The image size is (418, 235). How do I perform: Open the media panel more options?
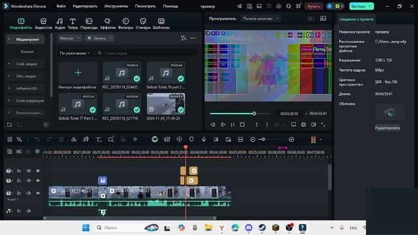[x=193, y=39]
